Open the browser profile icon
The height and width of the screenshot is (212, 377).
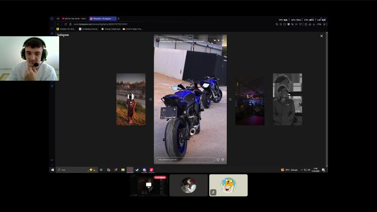click(310, 24)
